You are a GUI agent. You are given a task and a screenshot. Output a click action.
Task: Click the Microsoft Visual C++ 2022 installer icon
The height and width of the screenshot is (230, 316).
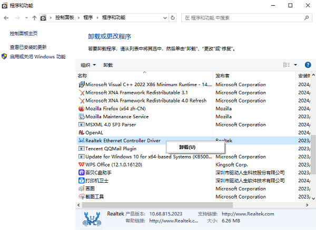tap(82, 85)
